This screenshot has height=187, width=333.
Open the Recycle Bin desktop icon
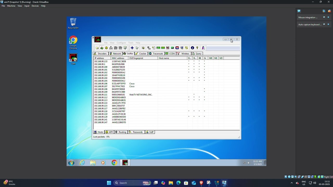click(x=73, y=23)
